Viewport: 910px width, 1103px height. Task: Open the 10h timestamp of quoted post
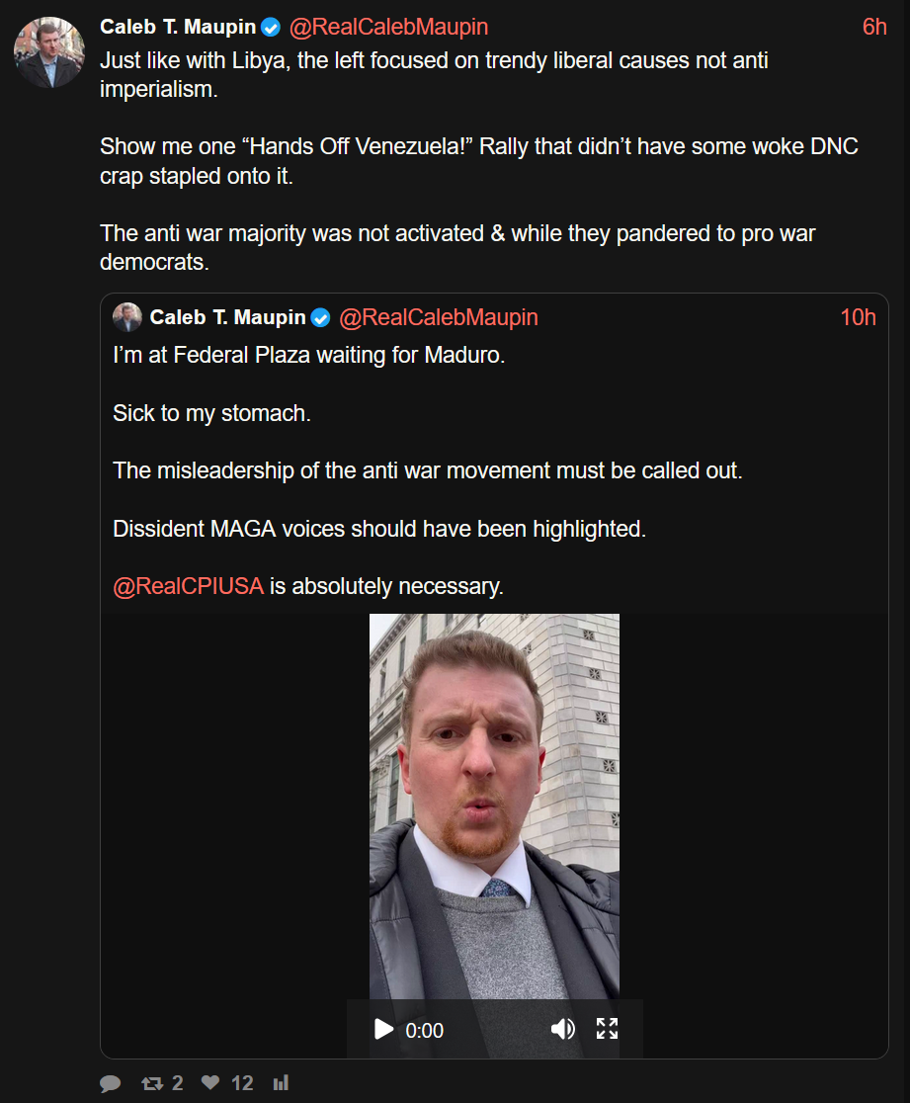858,317
